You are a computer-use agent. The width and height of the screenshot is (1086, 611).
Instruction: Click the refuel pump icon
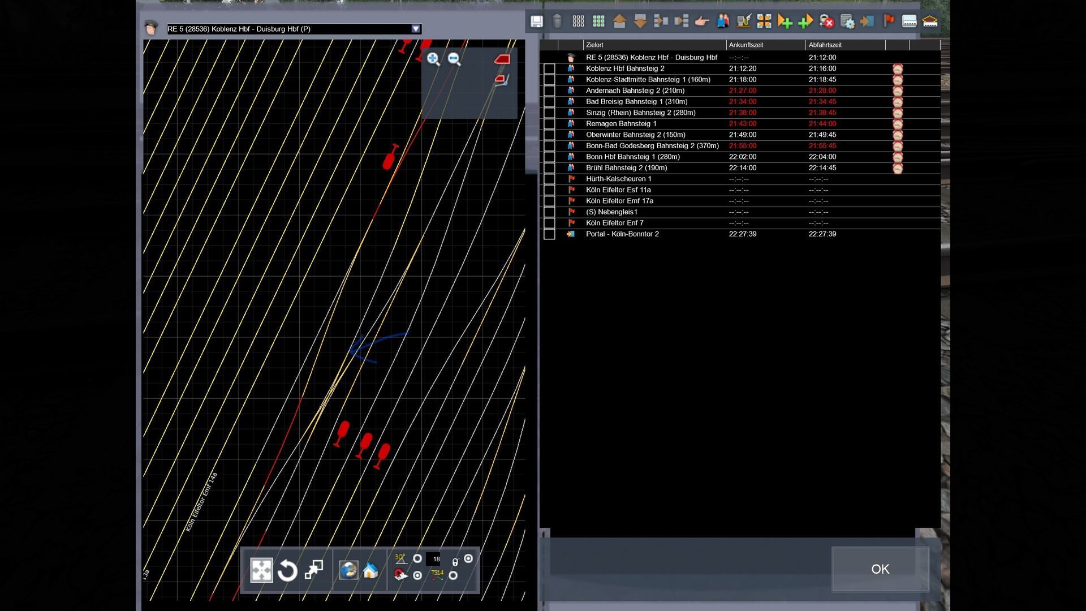coord(743,21)
